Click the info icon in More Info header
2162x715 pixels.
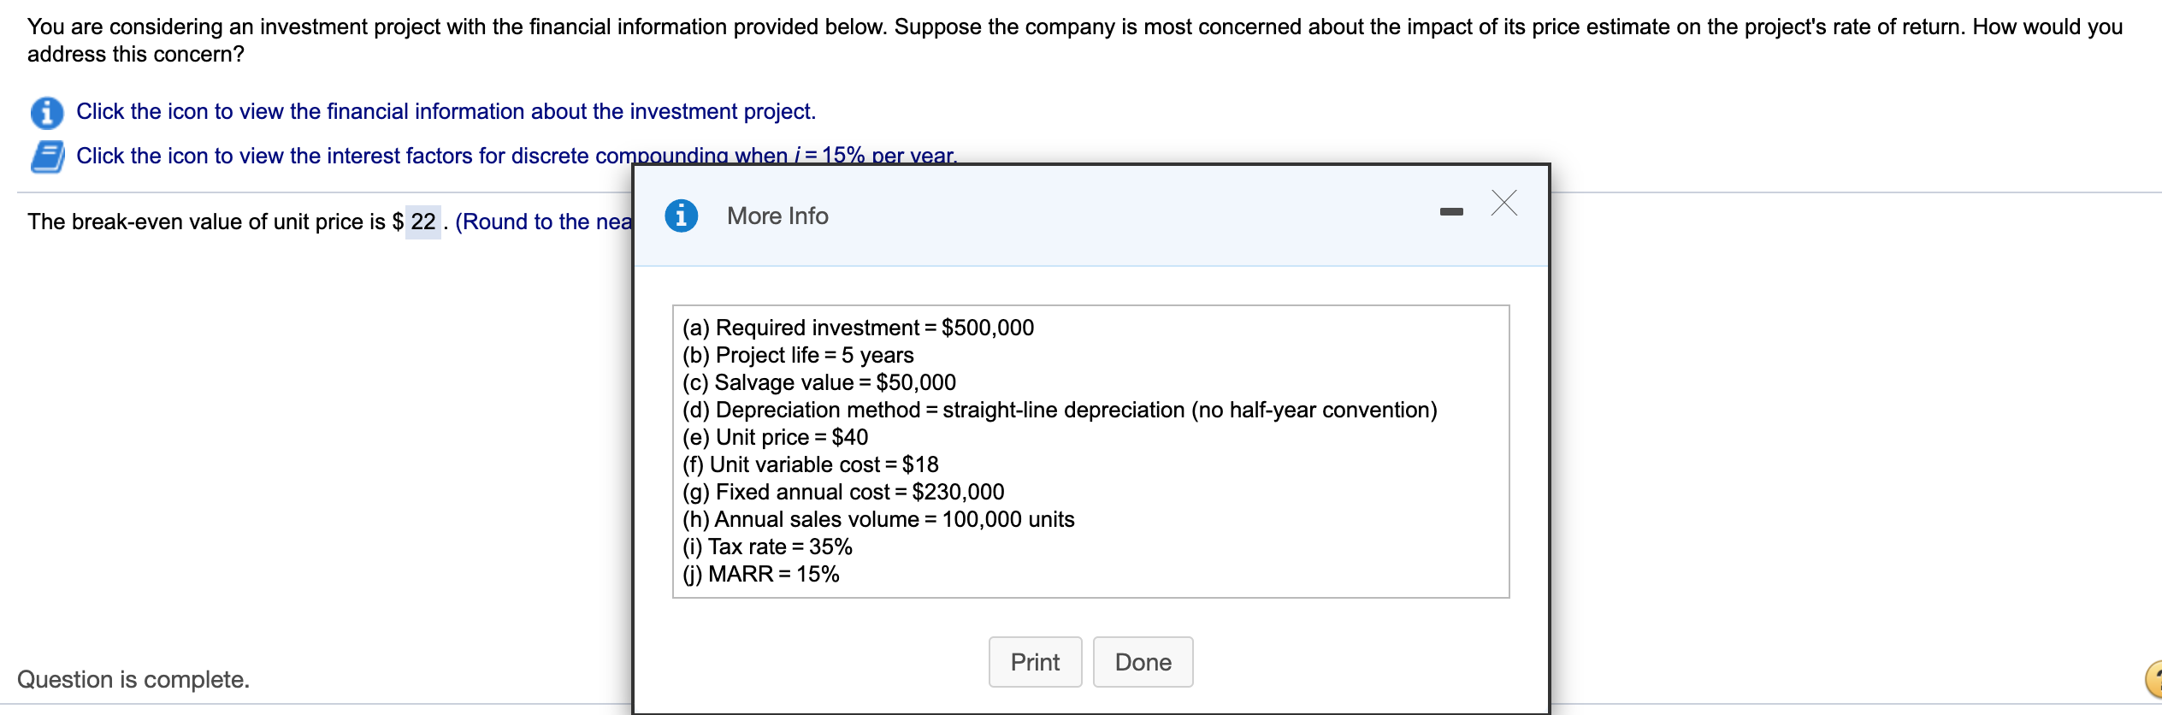pyautogui.click(x=681, y=216)
